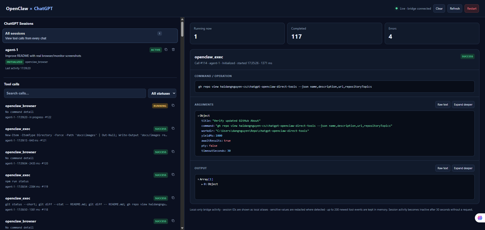Open the npm run status call

[90, 181]
